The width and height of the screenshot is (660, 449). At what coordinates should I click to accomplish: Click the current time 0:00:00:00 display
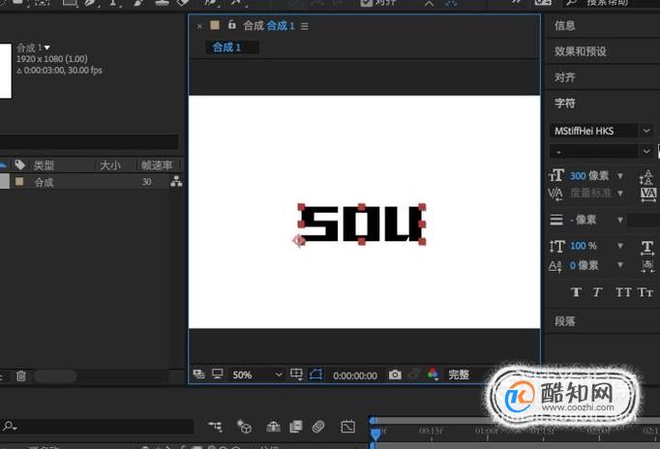(355, 375)
